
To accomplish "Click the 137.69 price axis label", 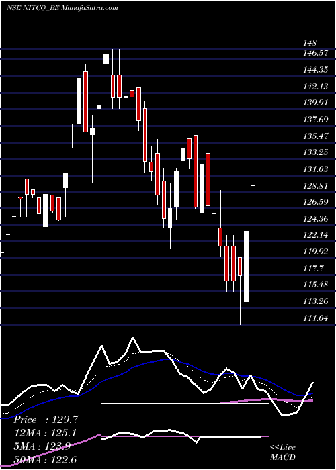I will tap(316, 120).
